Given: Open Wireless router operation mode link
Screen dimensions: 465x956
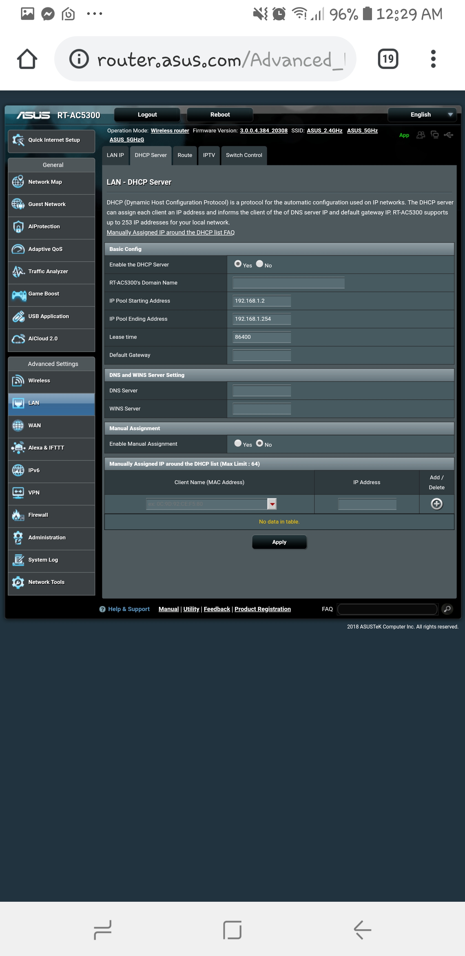Looking at the screenshot, I should pyautogui.click(x=170, y=130).
